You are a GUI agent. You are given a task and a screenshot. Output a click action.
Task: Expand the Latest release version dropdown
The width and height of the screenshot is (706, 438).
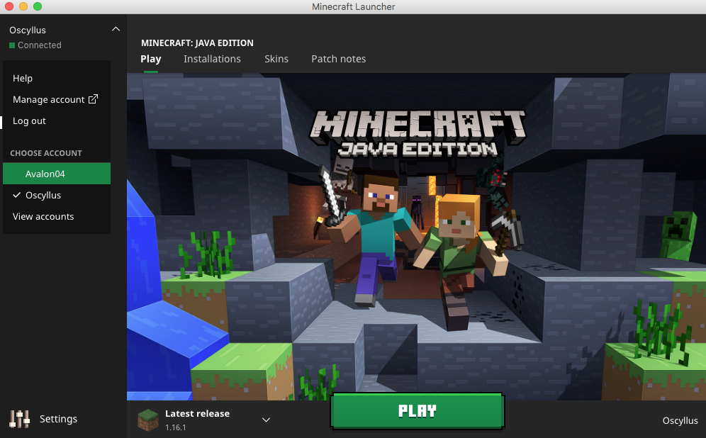pos(266,420)
